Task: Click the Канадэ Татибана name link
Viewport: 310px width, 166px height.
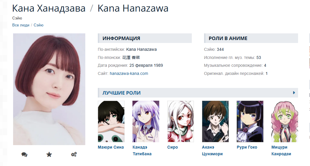Action: (142, 150)
